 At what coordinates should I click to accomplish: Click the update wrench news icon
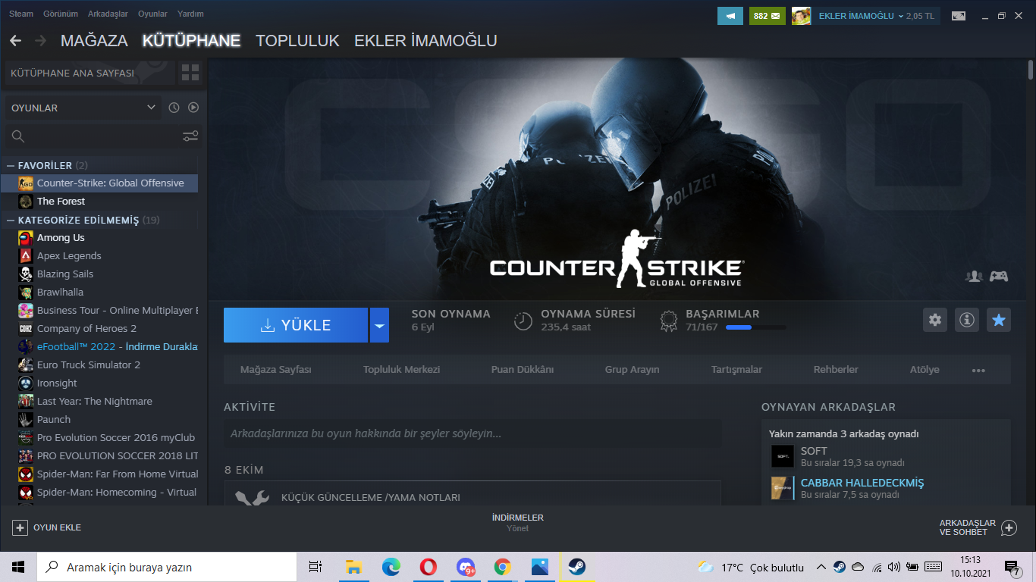tap(252, 498)
